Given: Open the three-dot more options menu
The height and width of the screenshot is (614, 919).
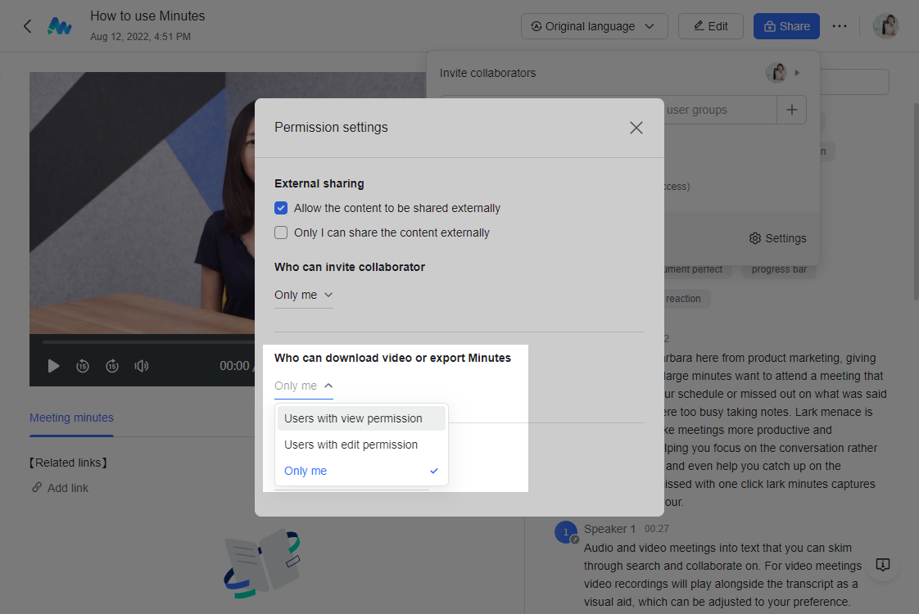Looking at the screenshot, I should (839, 26).
